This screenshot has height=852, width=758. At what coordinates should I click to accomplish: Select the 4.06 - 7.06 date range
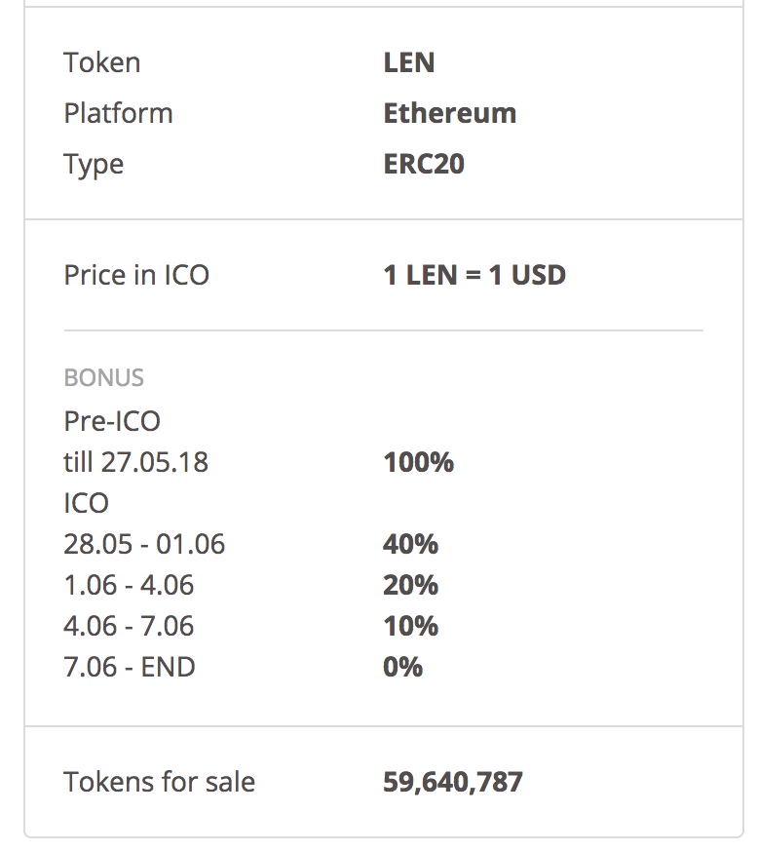coord(129,626)
